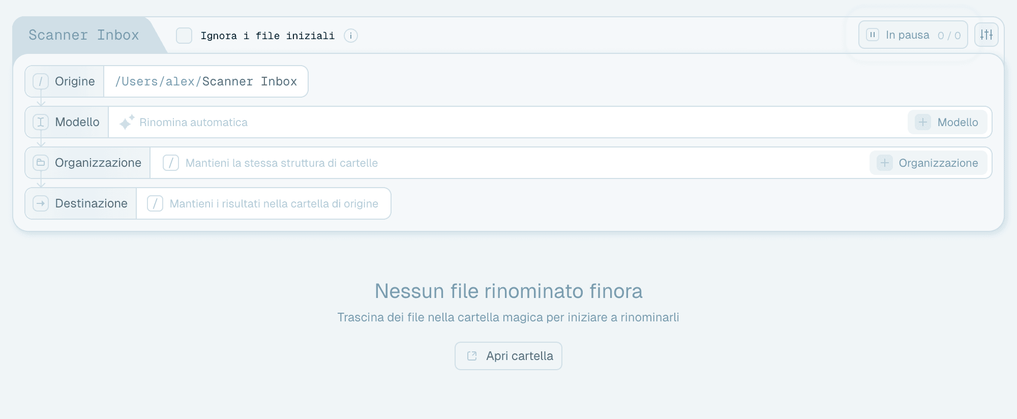Click the folder icon next to Organizzazione
The height and width of the screenshot is (419, 1017).
coord(41,163)
